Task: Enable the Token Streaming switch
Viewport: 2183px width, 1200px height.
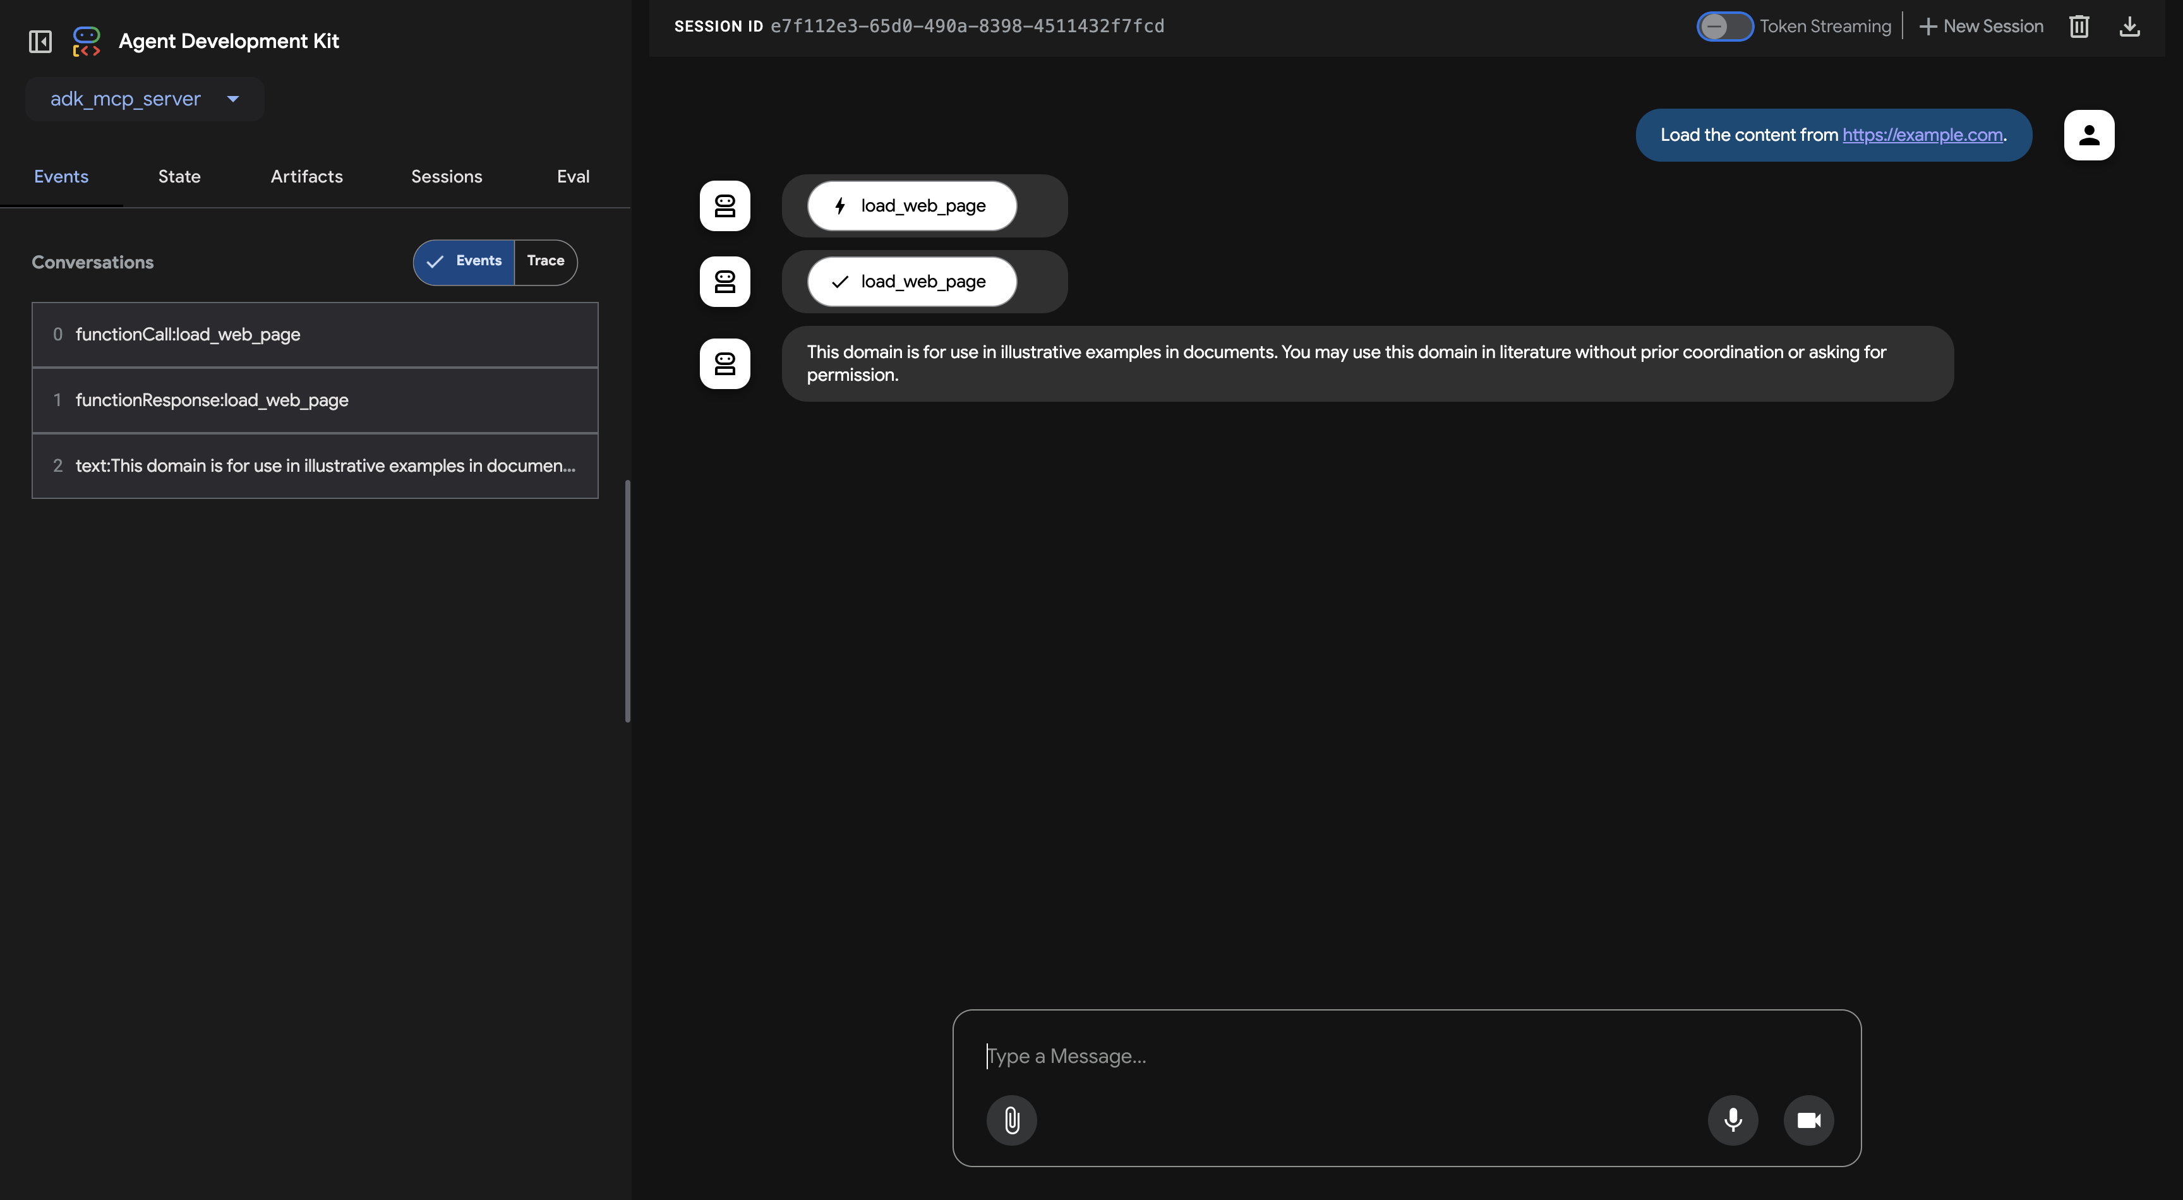Action: point(1724,27)
